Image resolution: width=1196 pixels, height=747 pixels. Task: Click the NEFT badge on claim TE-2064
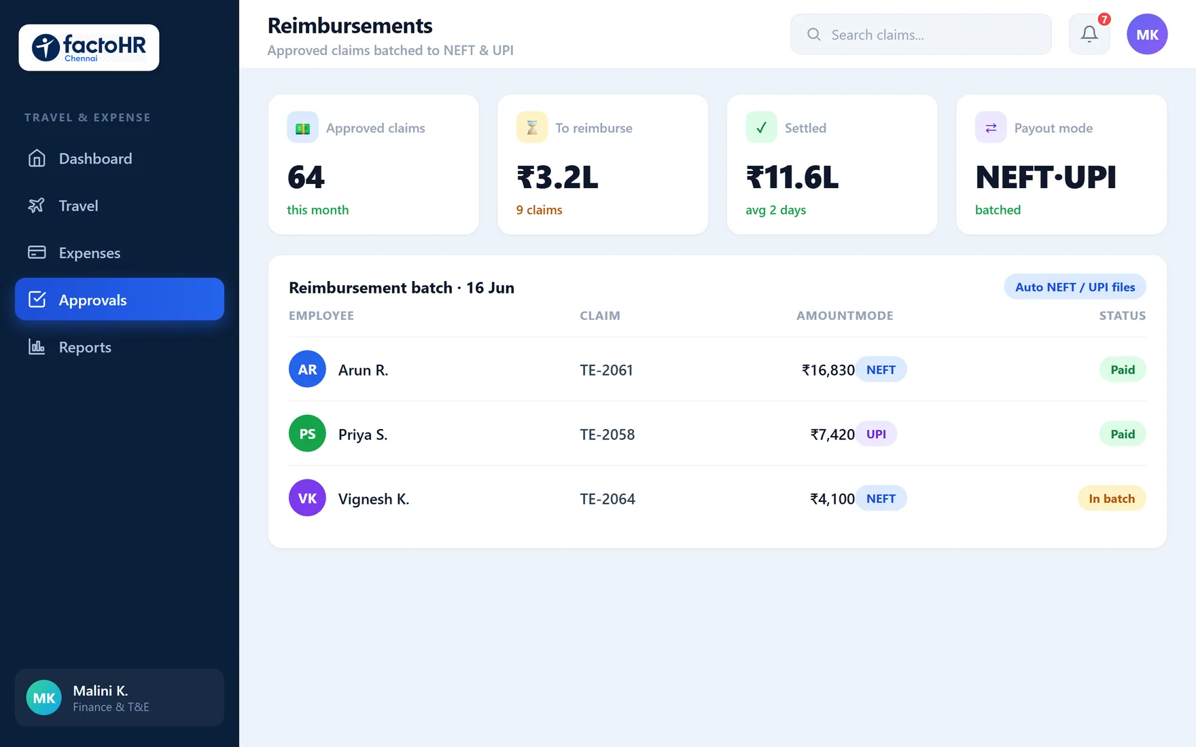pos(881,498)
